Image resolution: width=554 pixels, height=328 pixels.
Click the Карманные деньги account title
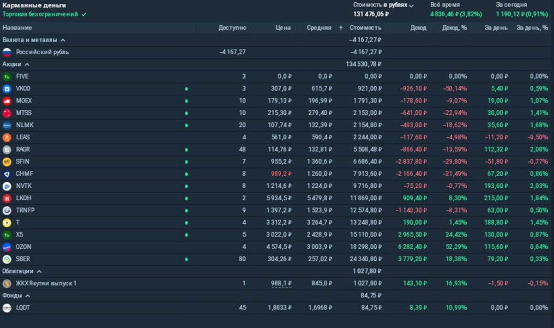34,6
